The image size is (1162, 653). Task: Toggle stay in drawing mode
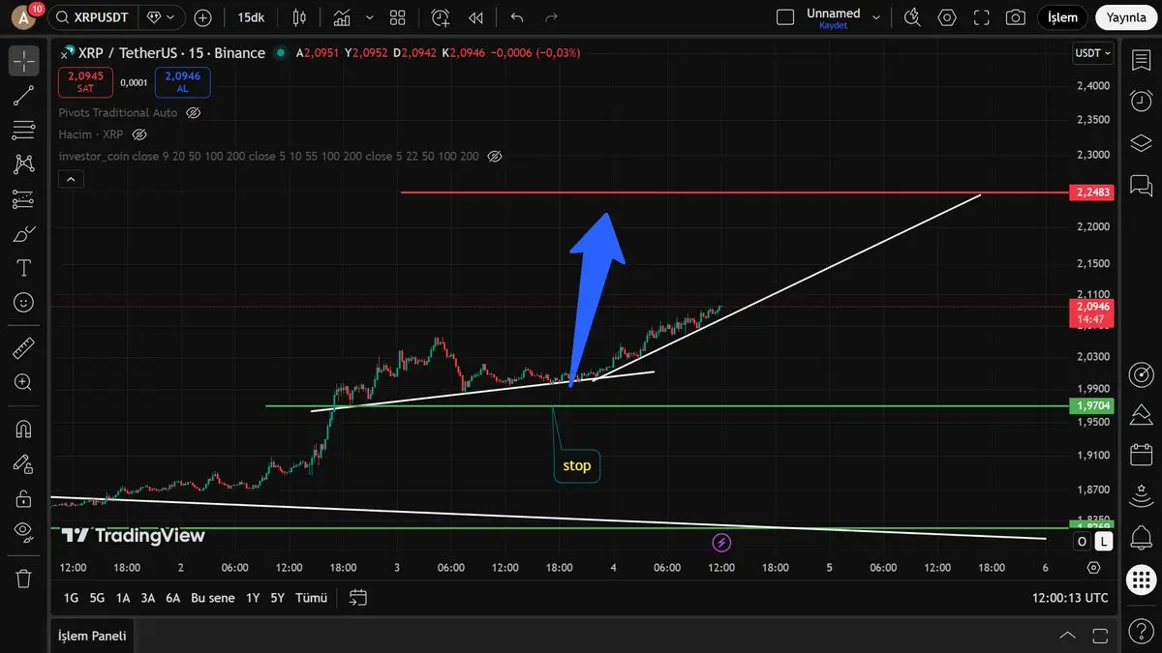(x=24, y=463)
